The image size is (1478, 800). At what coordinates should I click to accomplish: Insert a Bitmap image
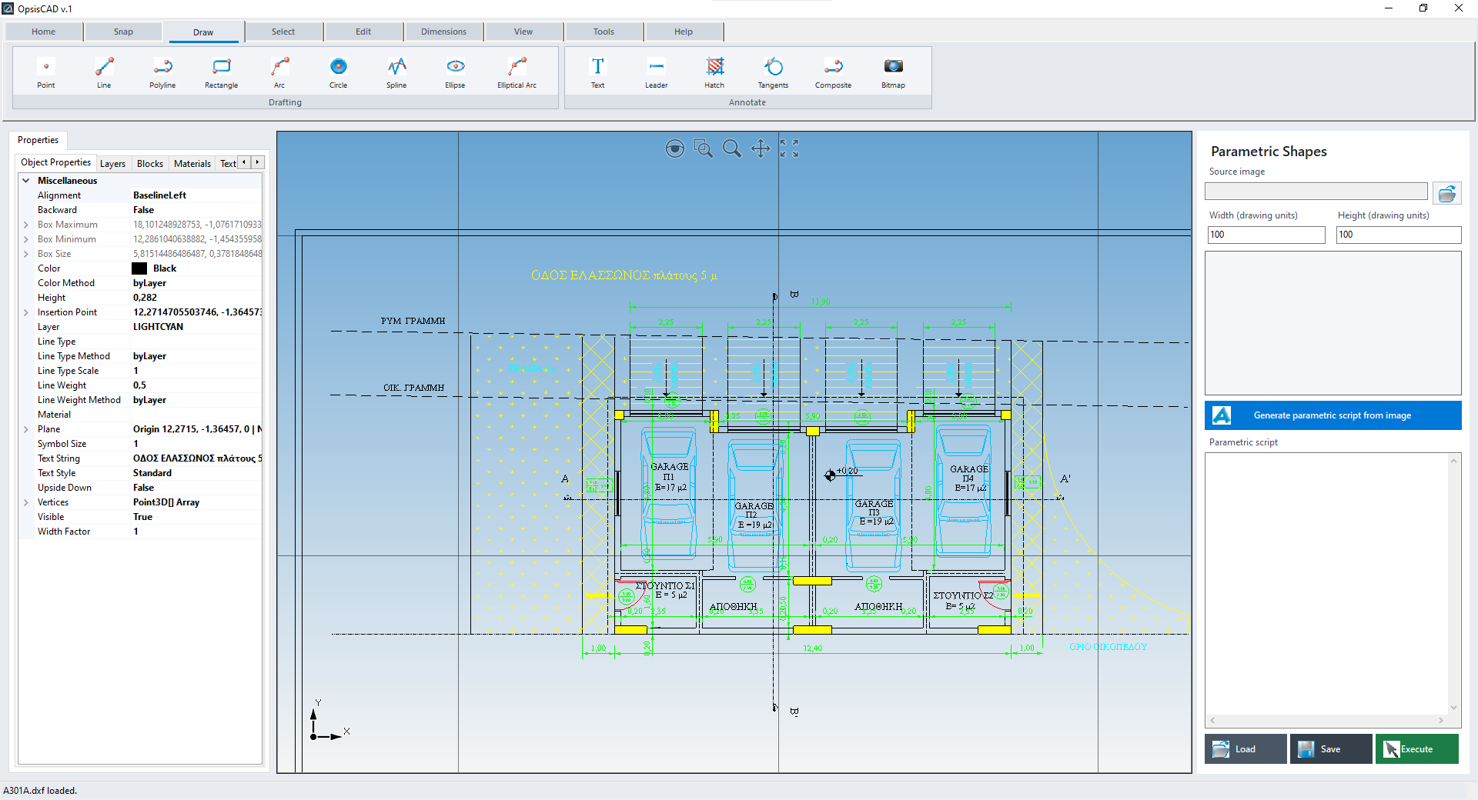tap(893, 73)
